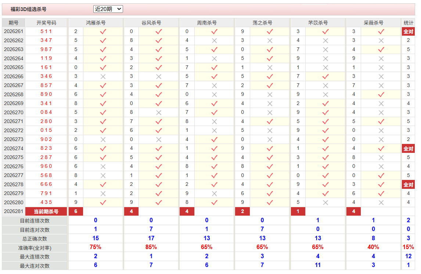
Task: Open the 近20期 period range dropdown
Action: coord(108,9)
